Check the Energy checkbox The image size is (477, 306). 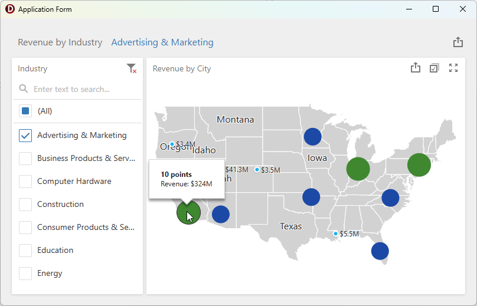point(25,274)
